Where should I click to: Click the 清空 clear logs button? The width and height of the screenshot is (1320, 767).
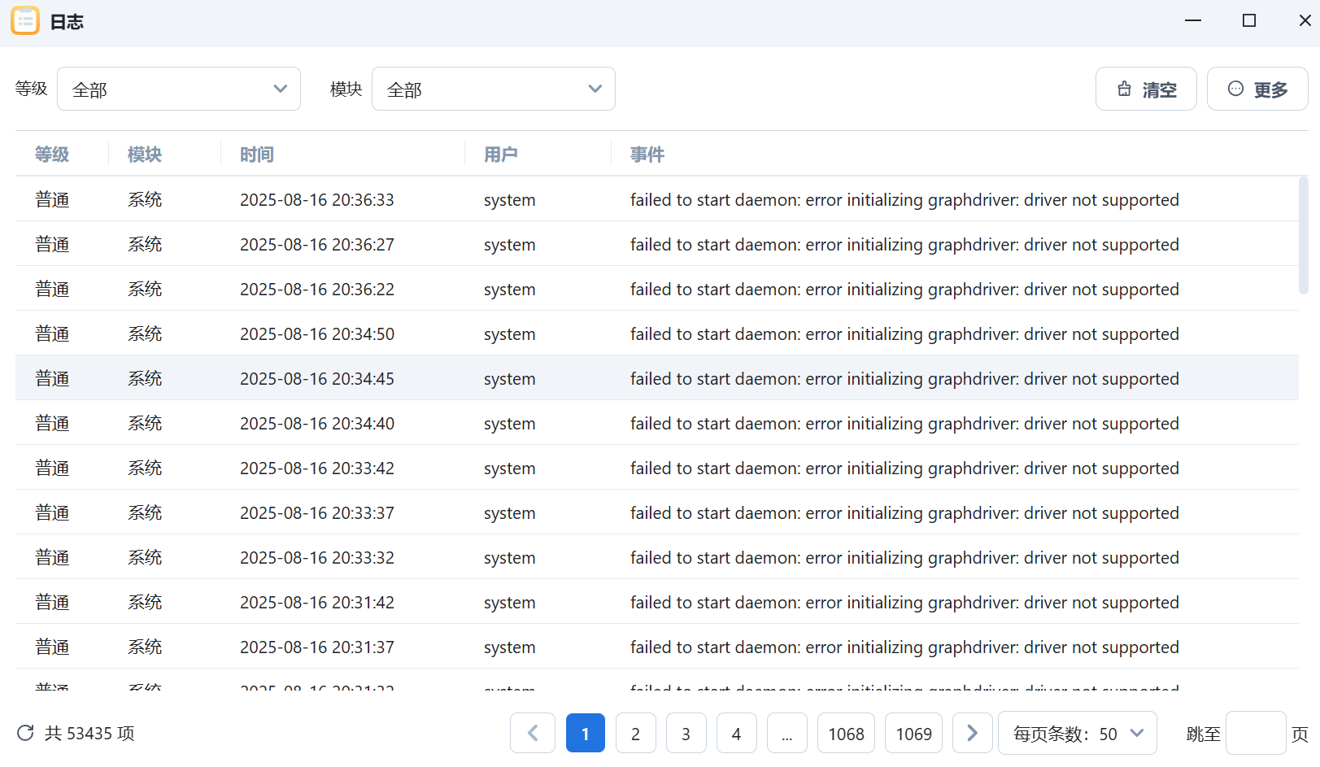coord(1145,89)
